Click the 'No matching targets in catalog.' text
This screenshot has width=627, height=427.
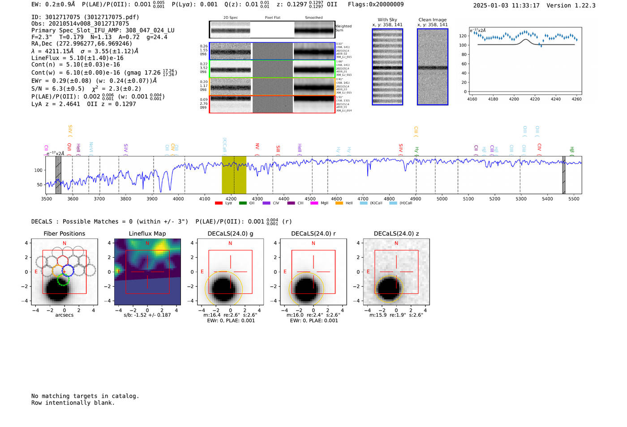[x=85, y=396]
